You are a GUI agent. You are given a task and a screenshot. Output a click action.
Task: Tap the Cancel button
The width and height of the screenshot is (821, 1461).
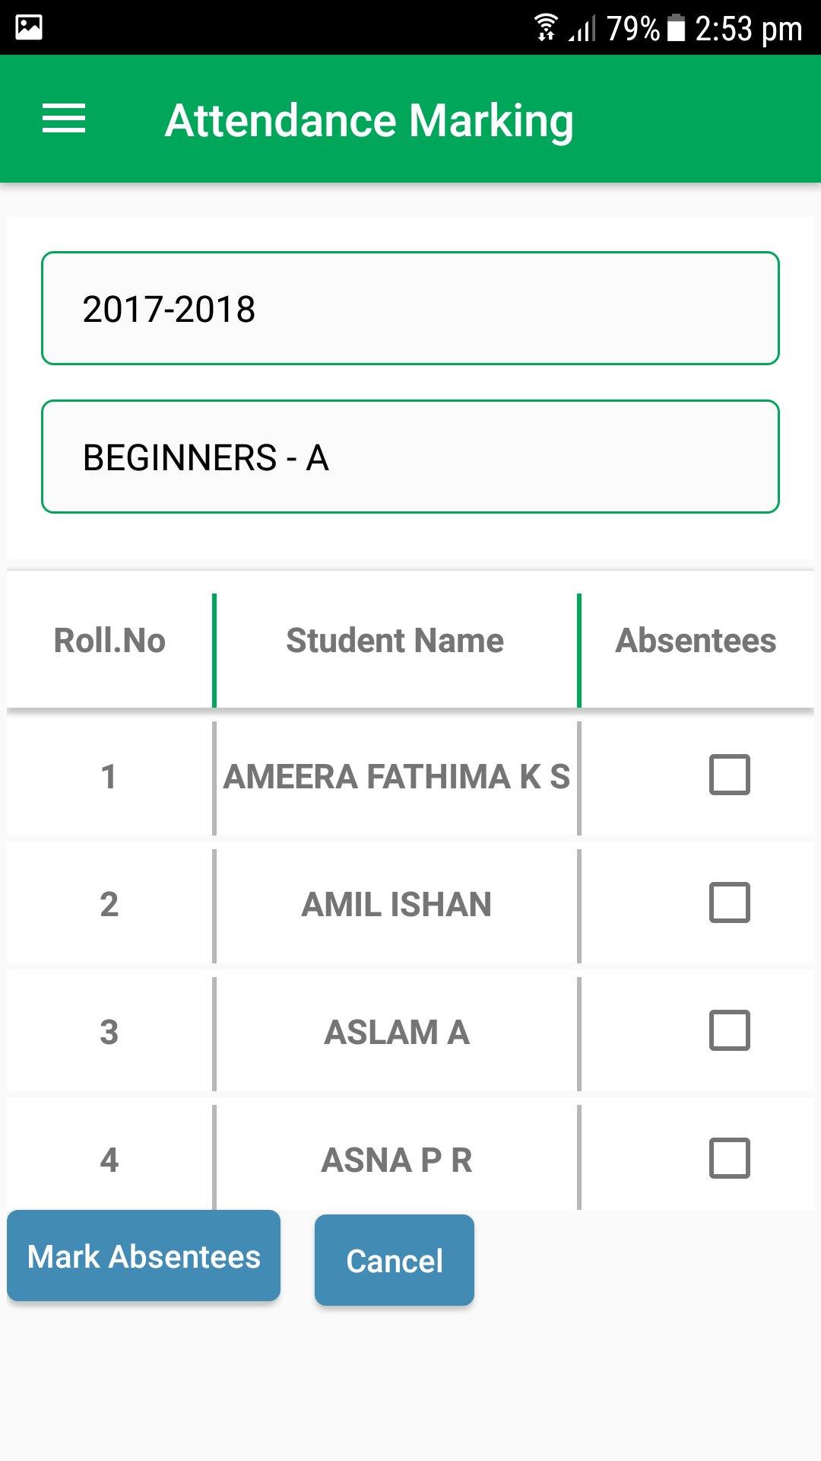pos(395,1260)
